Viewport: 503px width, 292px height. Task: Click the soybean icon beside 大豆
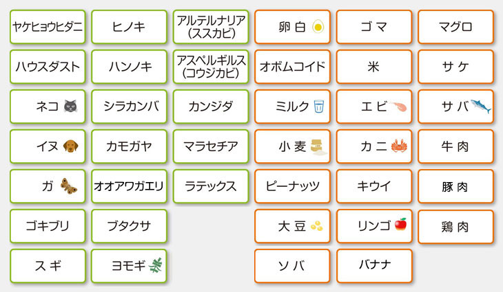pos(317,226)
